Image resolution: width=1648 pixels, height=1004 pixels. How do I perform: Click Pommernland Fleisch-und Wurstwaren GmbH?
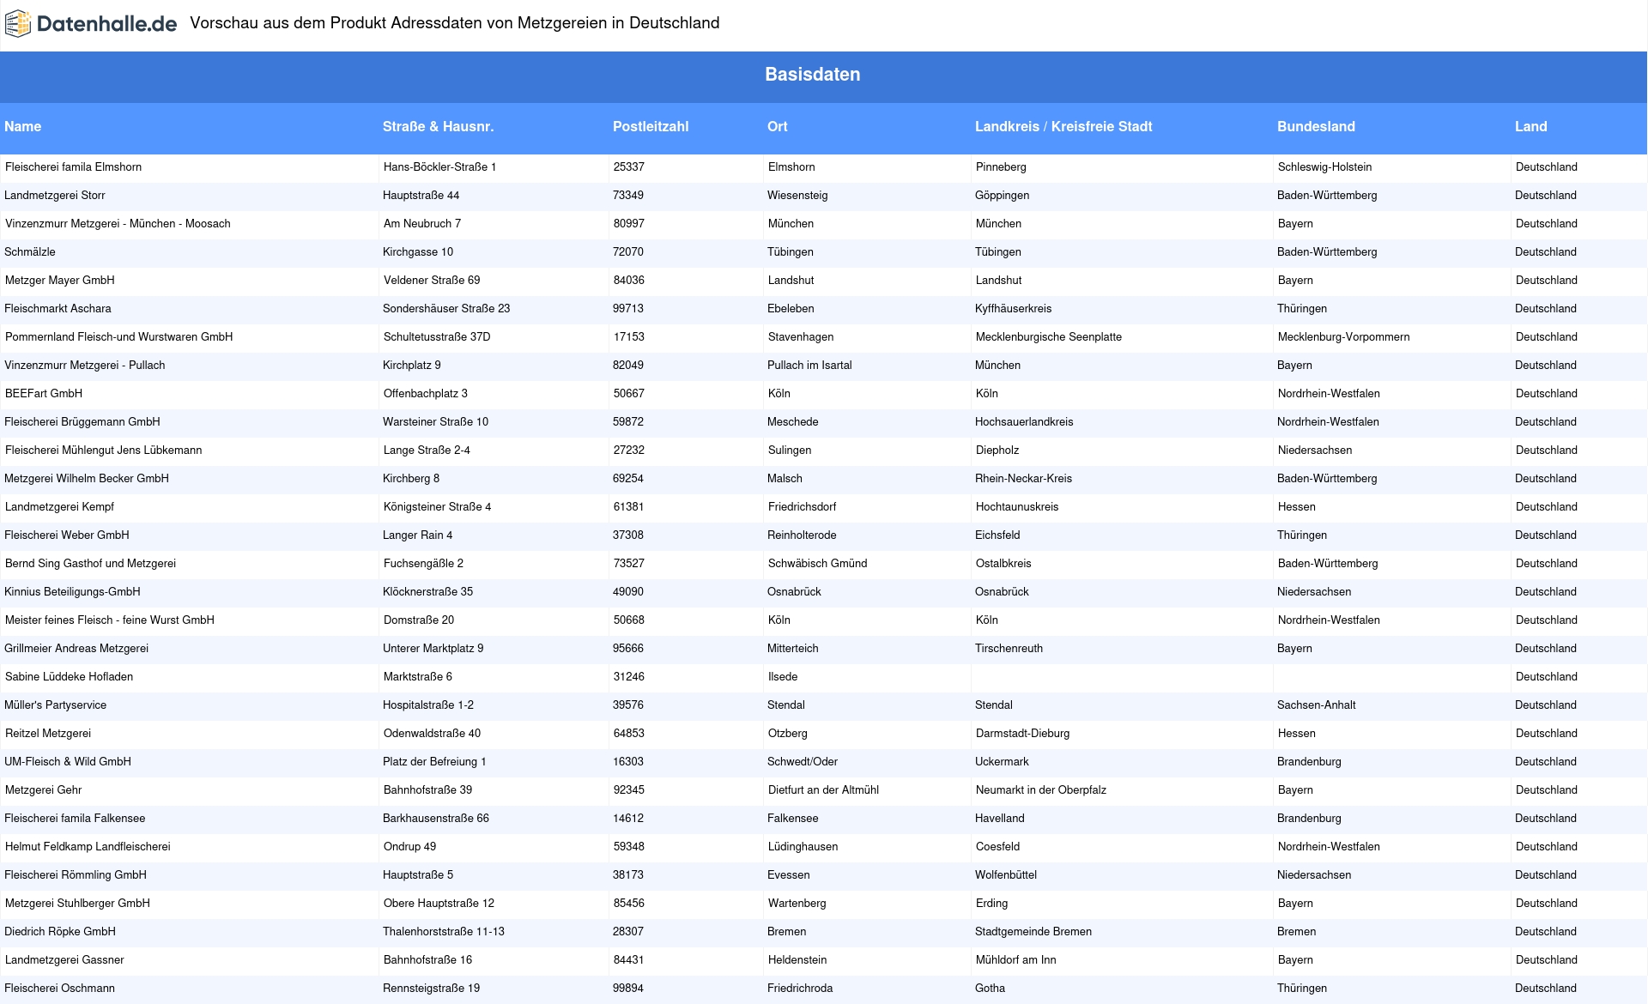[118, 337]
